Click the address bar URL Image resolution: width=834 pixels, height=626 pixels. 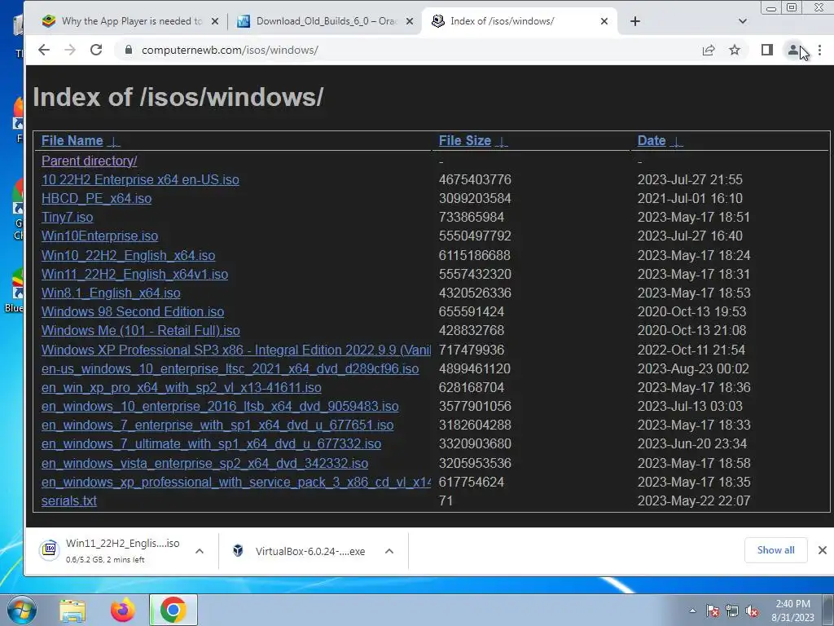click(x=230, y=50)
